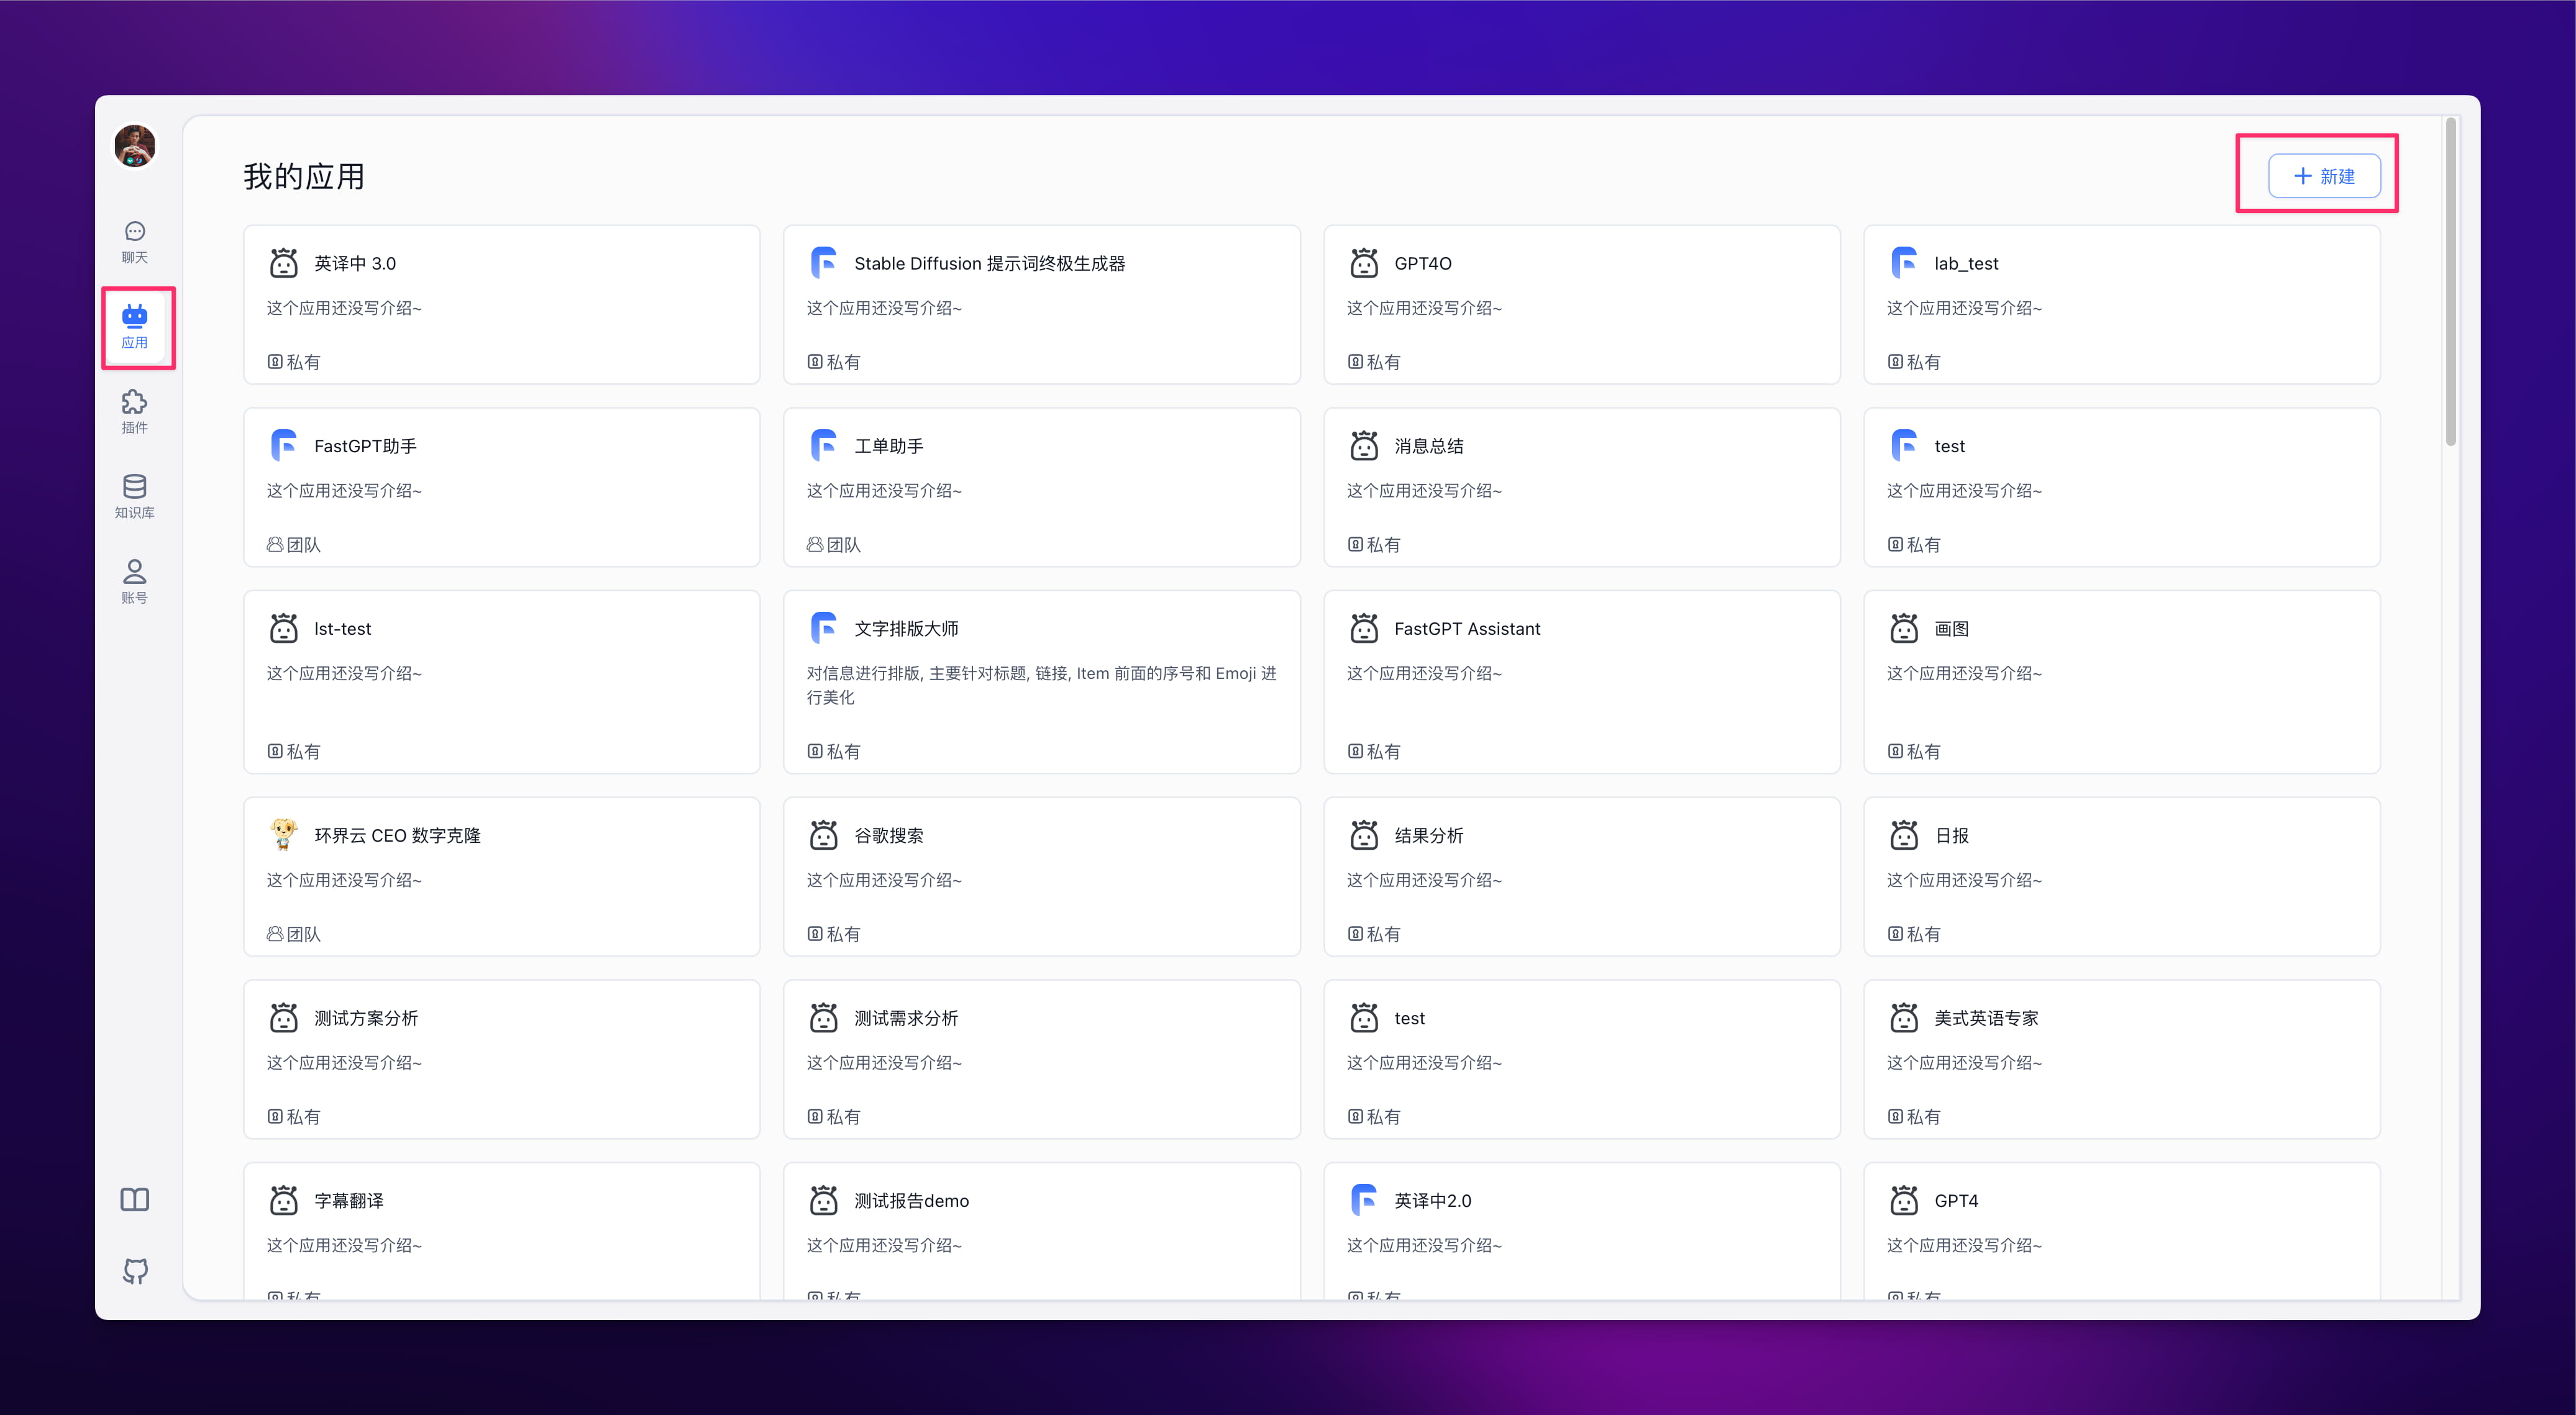Click the 环界云 CEO 数字克隆 avatar icon
2576x1415 pixels.
coord(283,834)
